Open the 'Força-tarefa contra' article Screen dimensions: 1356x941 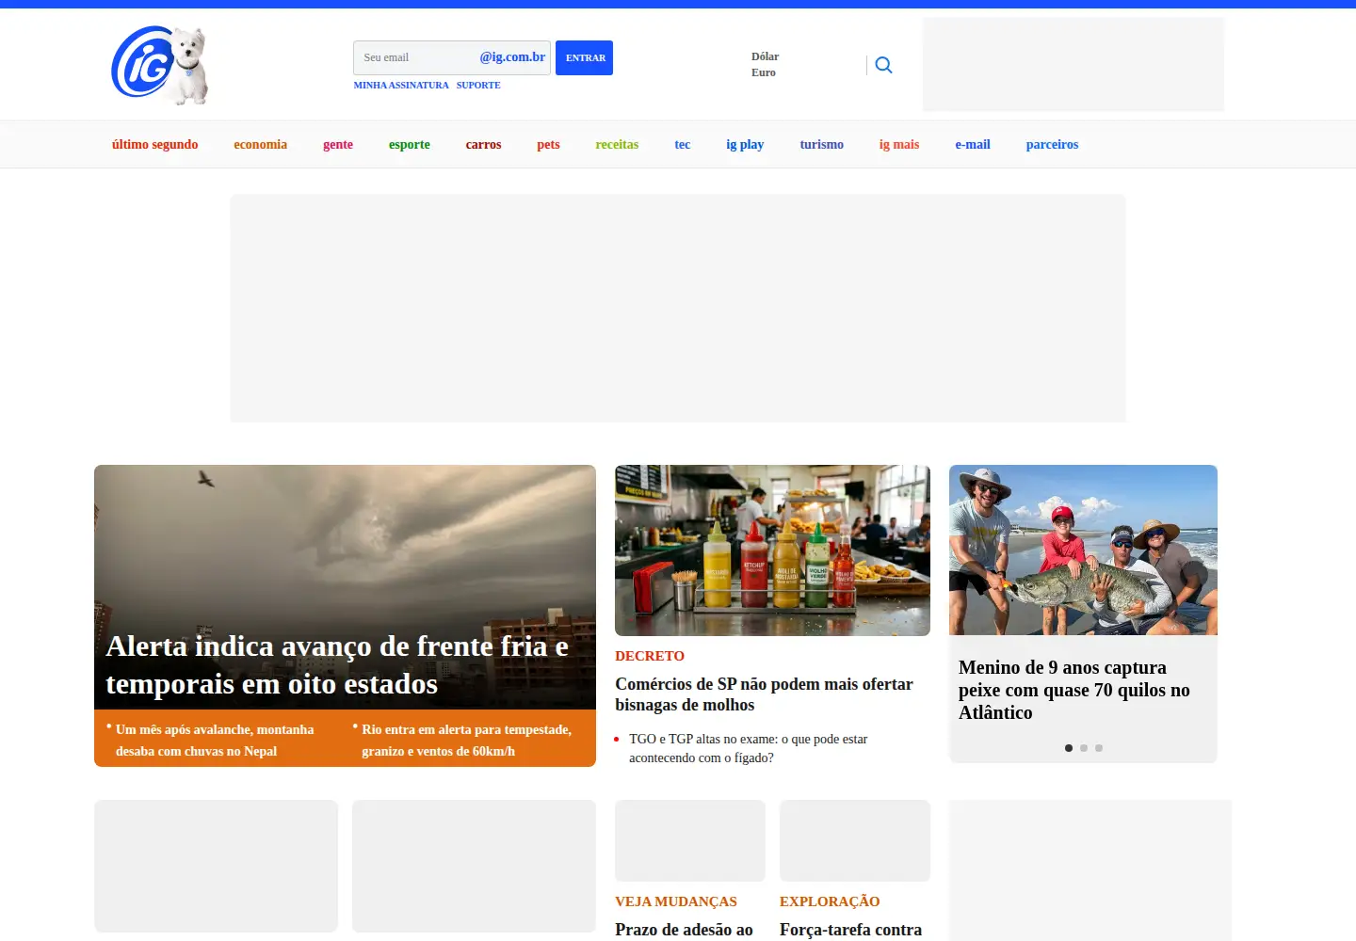[850, 930]
